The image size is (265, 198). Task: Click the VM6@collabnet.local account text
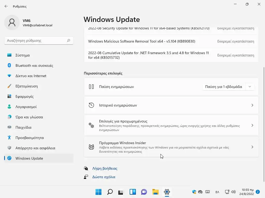point(38,25)
